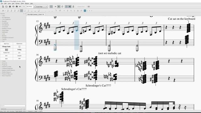Open the Edit menu
The width and height of the screenshot is (201, 113).
(x=6, y=3)
